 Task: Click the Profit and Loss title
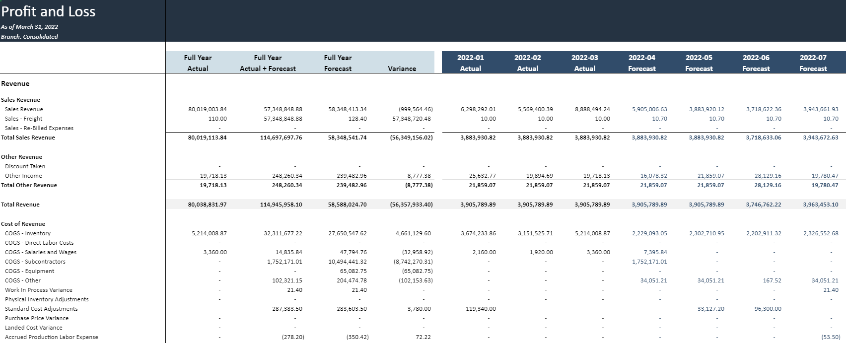pos(48,11)
